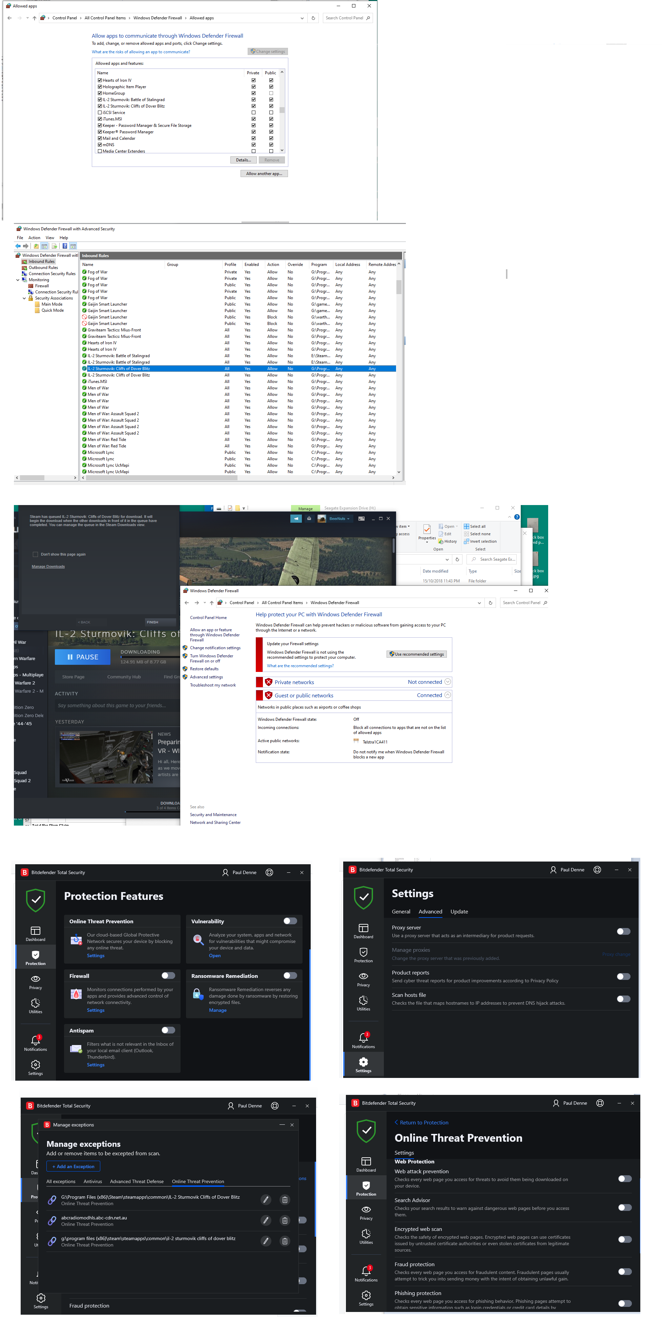
Task: Click Use recommended settings button
Action: pyautogui.click(x=416, y=654)
